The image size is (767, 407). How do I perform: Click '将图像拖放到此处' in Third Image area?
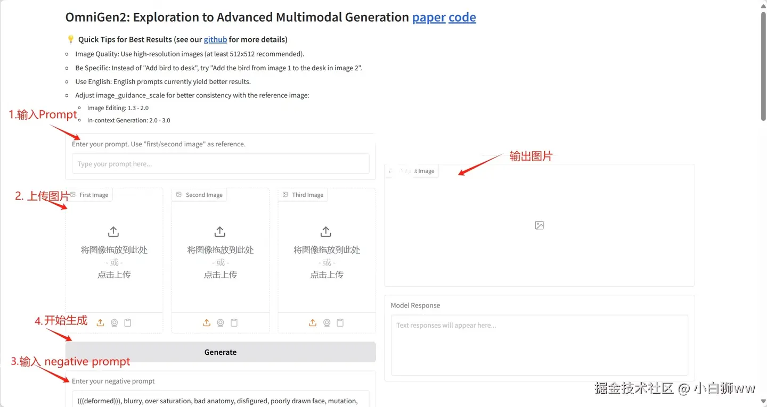[327, 250]
